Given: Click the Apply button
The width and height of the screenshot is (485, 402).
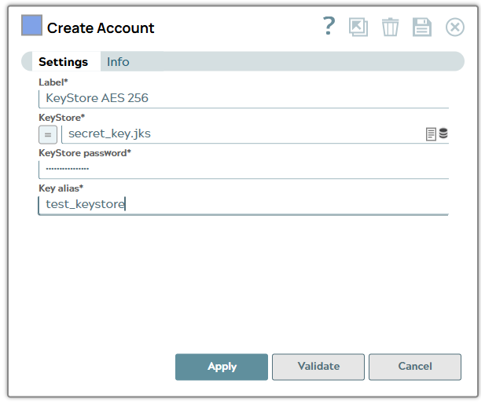Looking at the screenshot, I should pyautogui.click(x=222, y=367).
